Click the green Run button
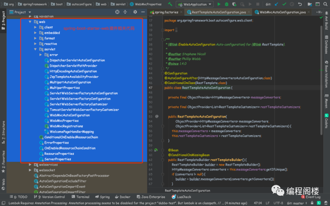This screenshot has width=330, height=206. tap(219, 4)
